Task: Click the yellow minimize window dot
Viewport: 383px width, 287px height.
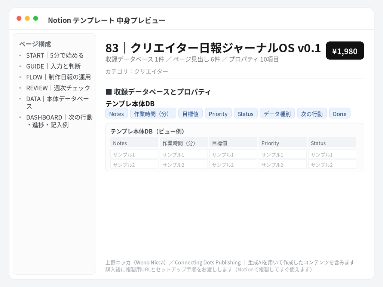Action: (27, 18)
